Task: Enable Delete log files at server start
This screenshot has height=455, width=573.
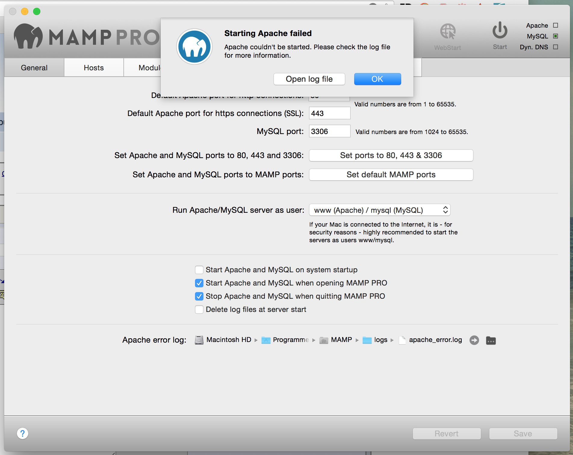Action: [199, 310]
